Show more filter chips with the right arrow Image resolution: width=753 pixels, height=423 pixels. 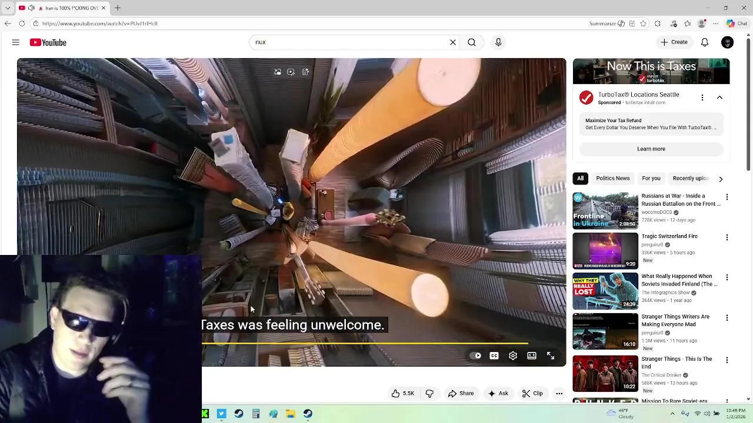[721, 179]
